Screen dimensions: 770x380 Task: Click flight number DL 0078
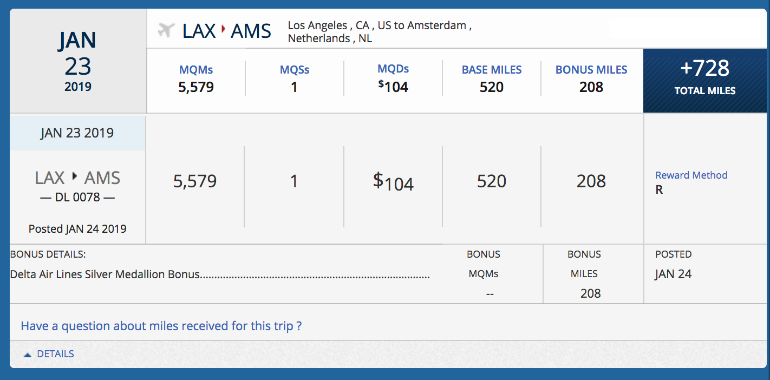pyautogui.click(x=77, y=197)
